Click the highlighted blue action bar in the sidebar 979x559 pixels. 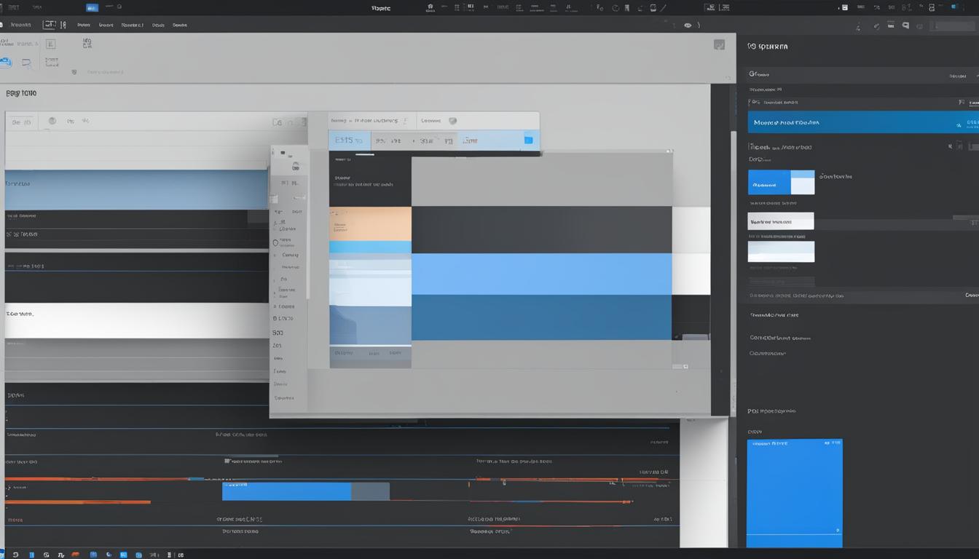click(860, 122)
